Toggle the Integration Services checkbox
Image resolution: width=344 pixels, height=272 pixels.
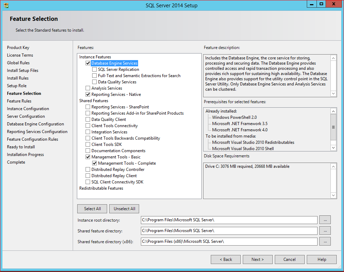(x=88, y=132)
